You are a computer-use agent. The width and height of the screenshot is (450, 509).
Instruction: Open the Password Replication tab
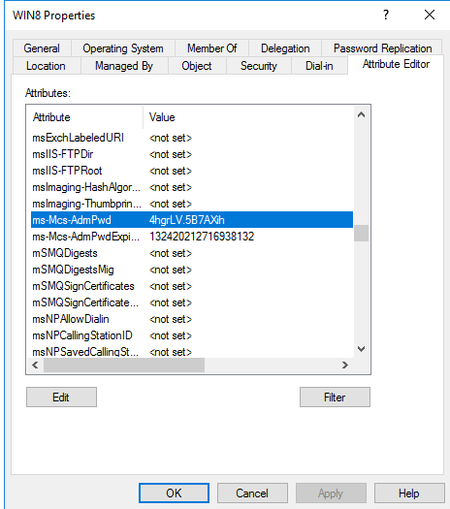tap(382, 48)
